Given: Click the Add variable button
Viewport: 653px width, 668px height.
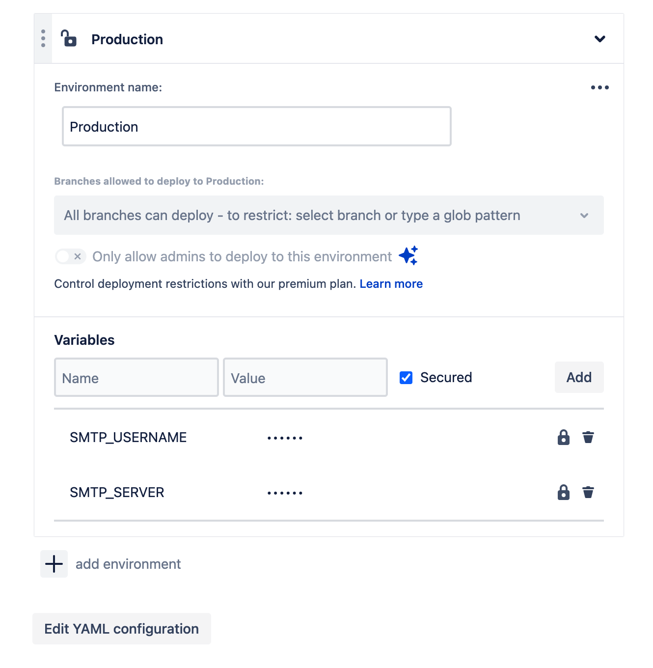Looking at the screenshot, I should 579,377.
